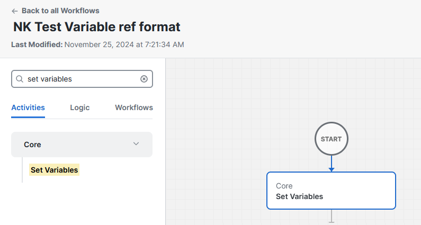Screen dimensions: 421x225
Task: Click the workflow title NK Test Variable ref format
Action: point(97,27)
